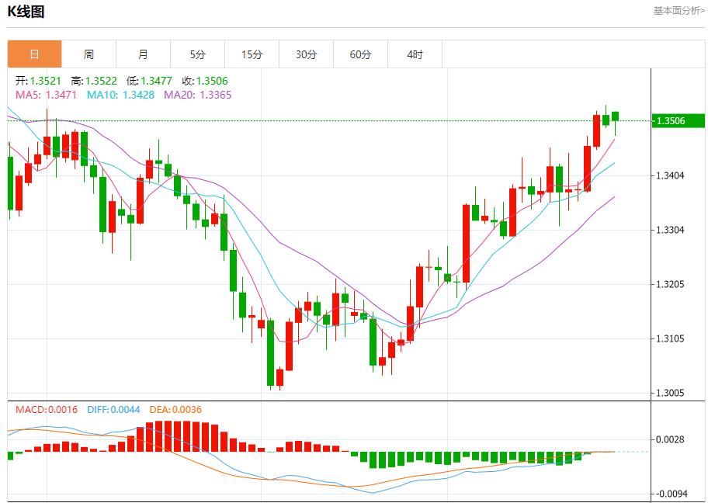Click the MACD:0.0016 indicator label

[x=47, y=409]
